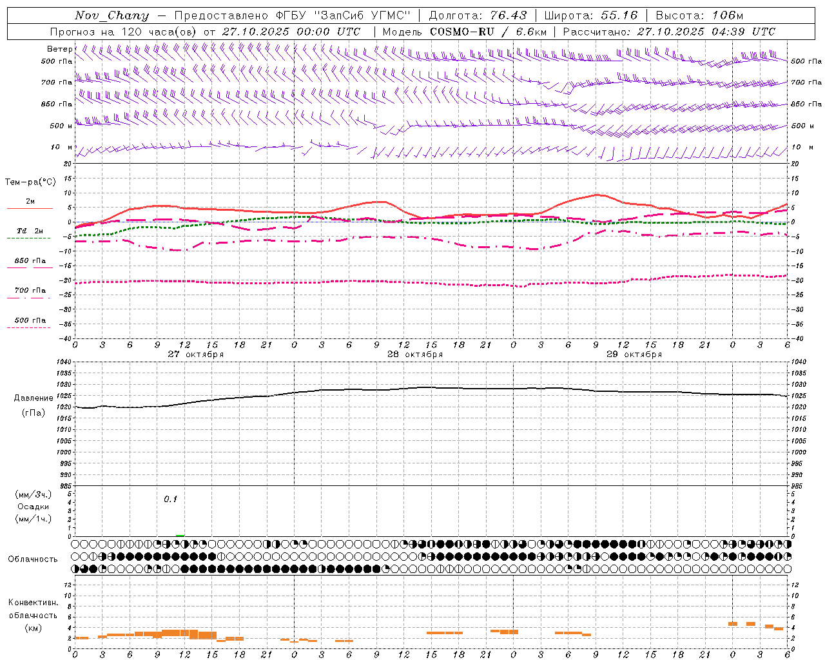
Task: Click 500 гПа entry in temperature legend
Action: (30, 320)
